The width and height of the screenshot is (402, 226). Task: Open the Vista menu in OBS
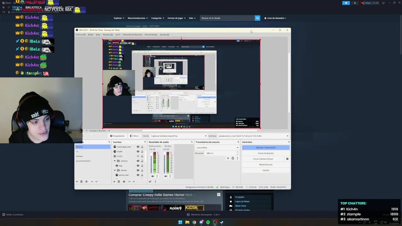[x=98, y=35]
